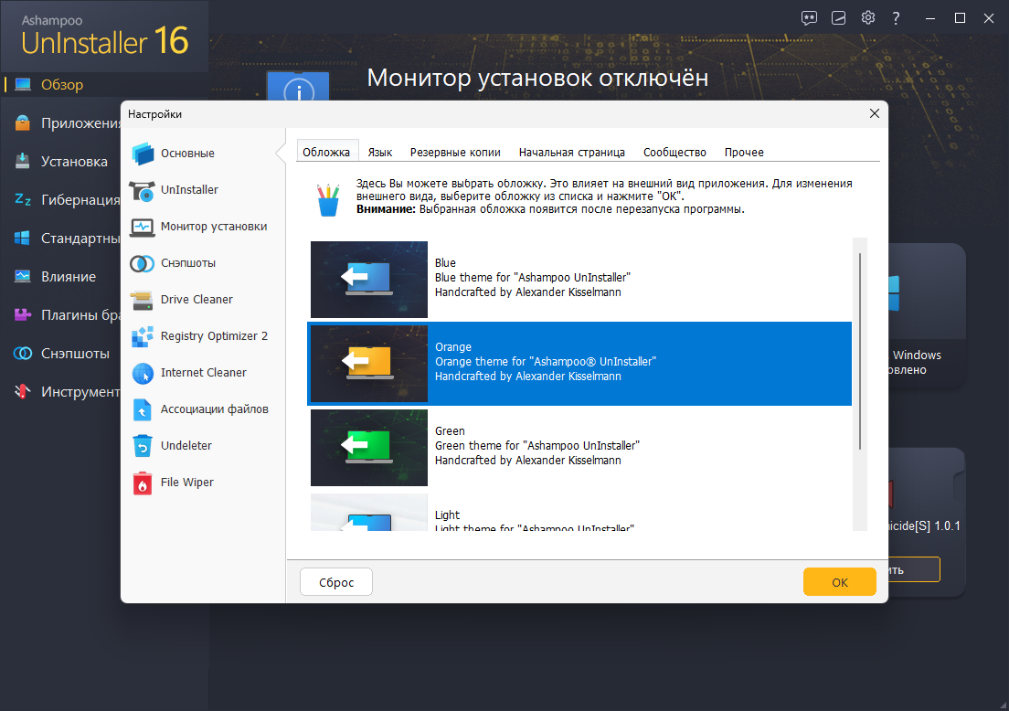
Task: Click the Обзор monitor icon in main sidebar
Action: pyautogui.click(x=23, y=84)
